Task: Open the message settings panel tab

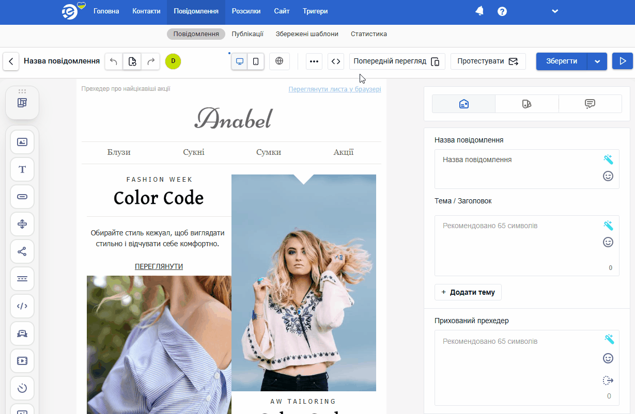Action: pos(463,104)
